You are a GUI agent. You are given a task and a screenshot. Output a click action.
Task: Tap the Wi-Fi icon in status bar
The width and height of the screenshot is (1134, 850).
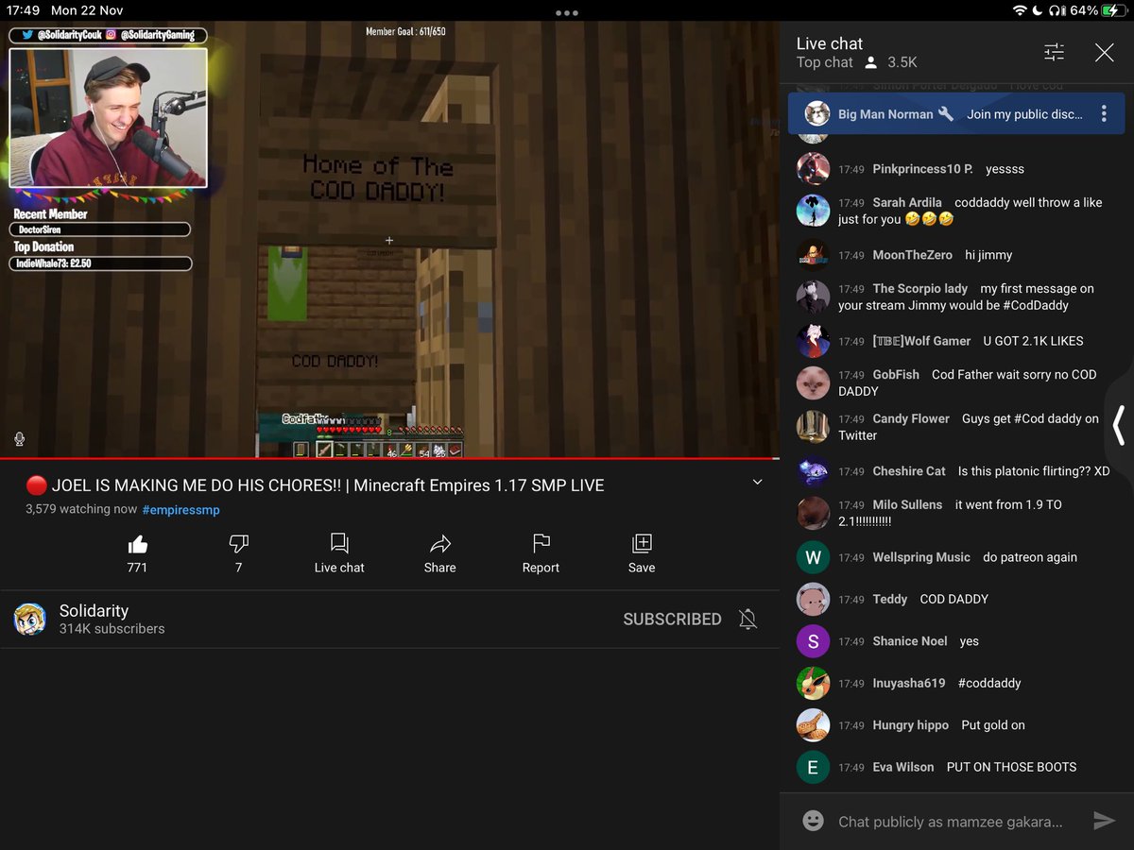[x=1020, y=10]
